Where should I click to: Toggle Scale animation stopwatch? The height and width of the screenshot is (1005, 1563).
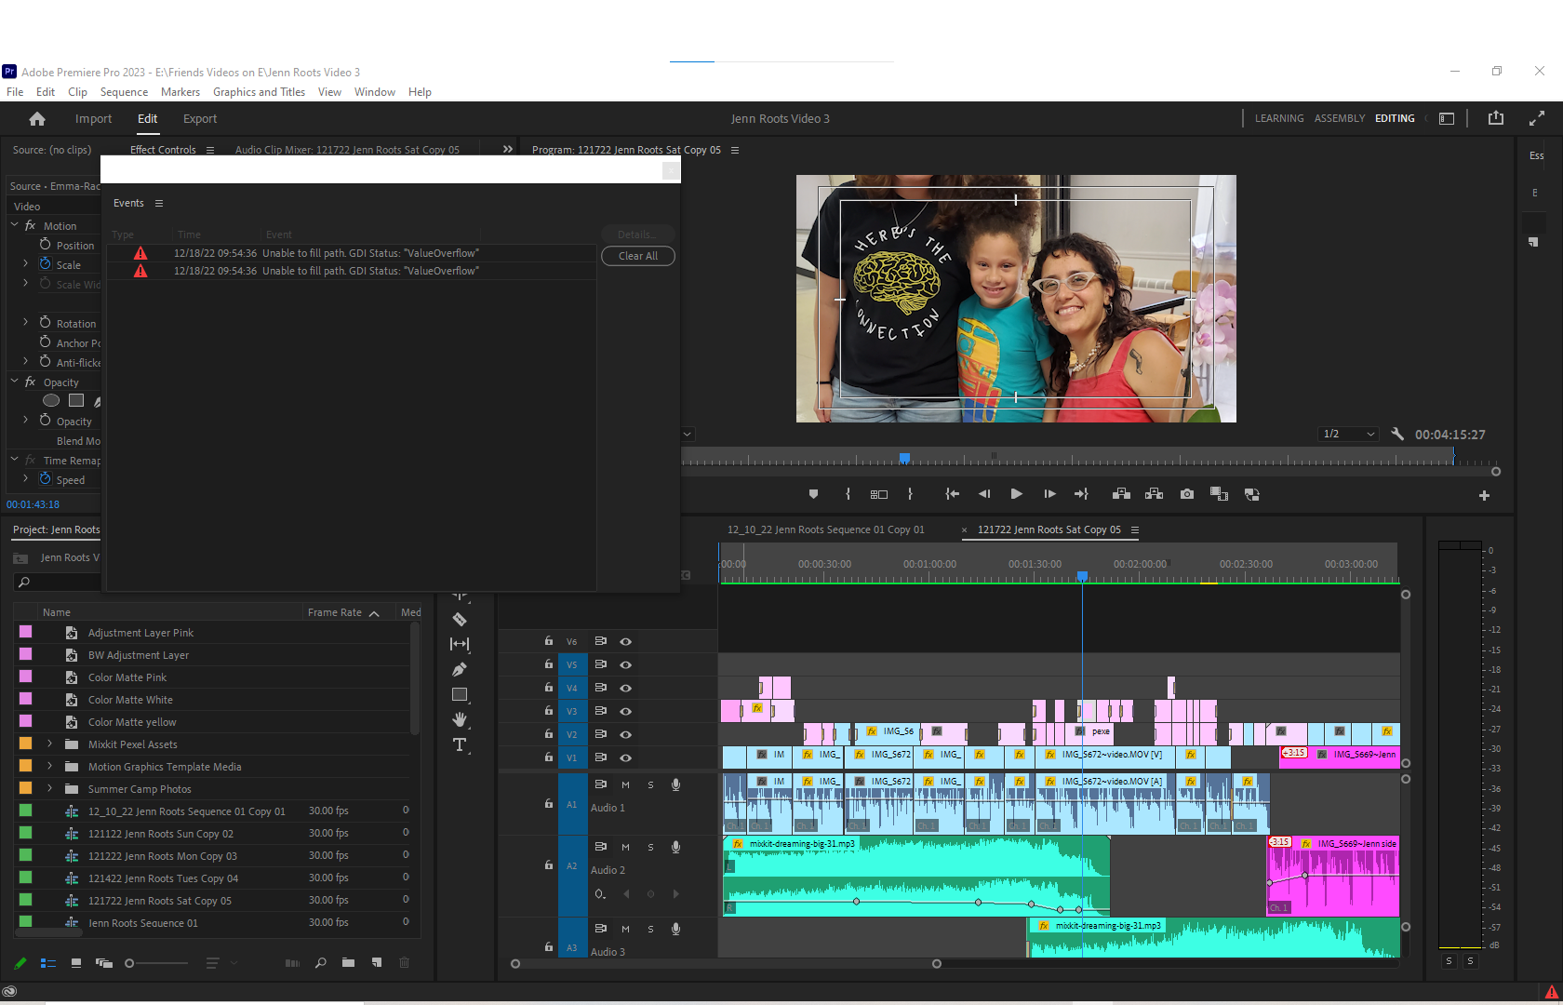point(45,264)
